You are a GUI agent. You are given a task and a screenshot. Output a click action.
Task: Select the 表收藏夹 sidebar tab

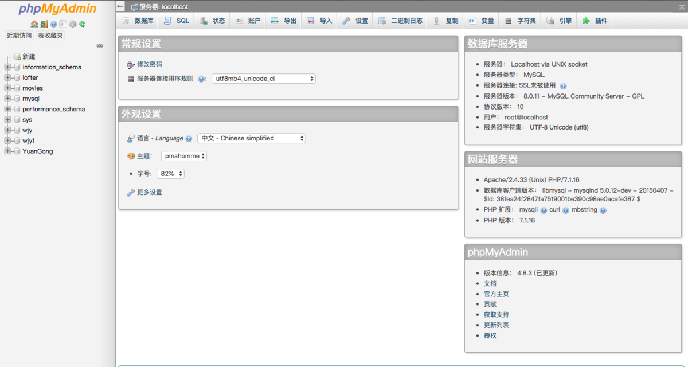pos(50,36)
